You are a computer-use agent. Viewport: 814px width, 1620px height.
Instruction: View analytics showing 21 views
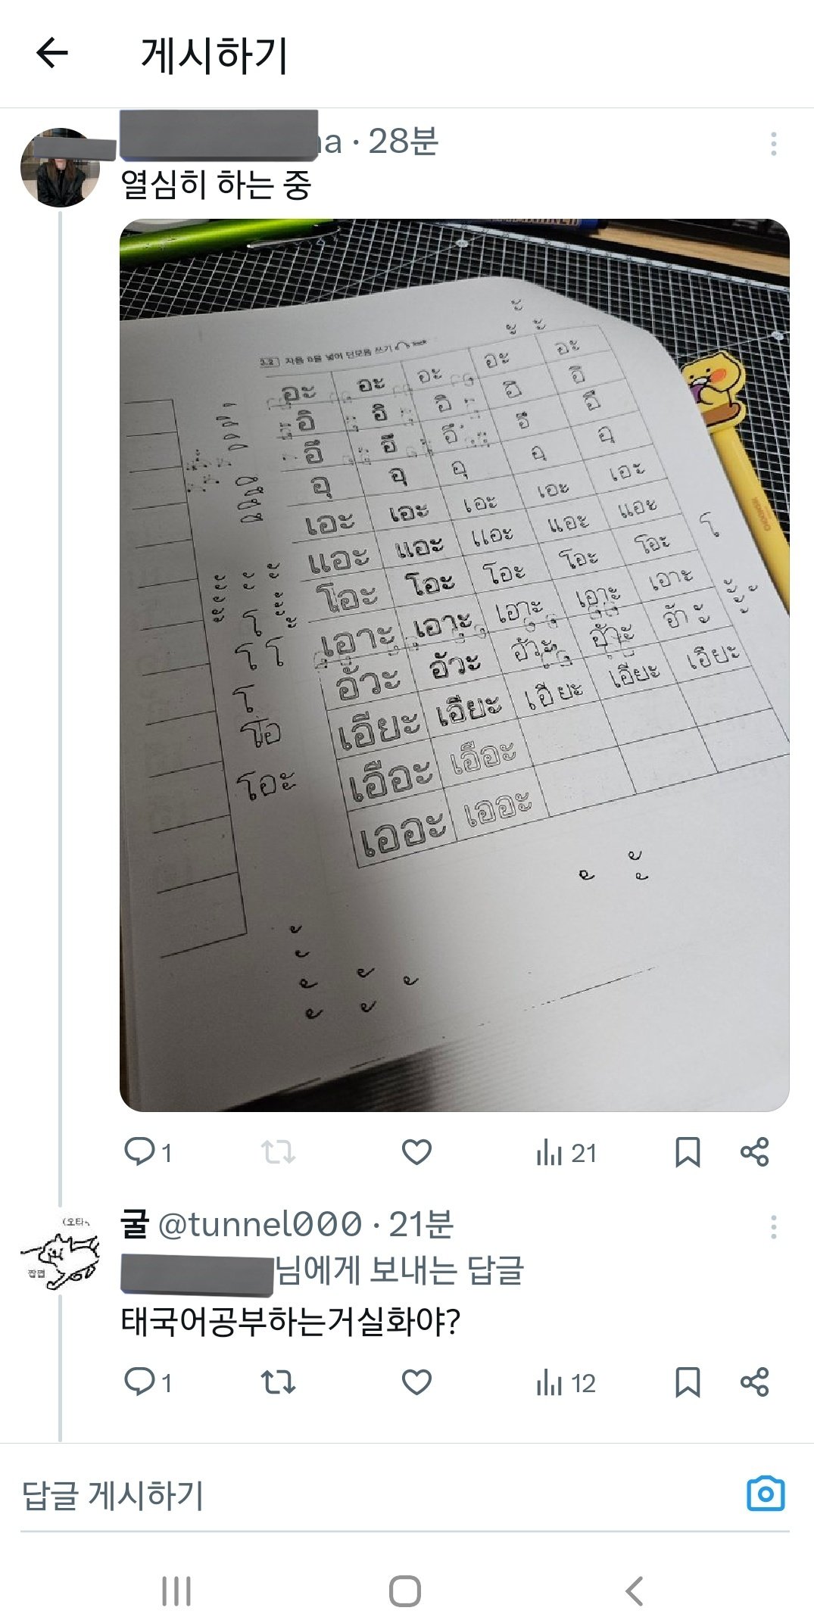pyautogui.click(x=566, y=1153)
